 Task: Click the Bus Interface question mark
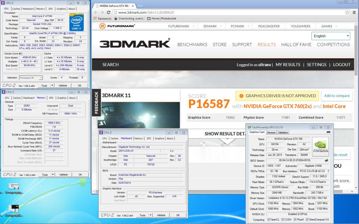pyautogui.click(x=328, y=171)
